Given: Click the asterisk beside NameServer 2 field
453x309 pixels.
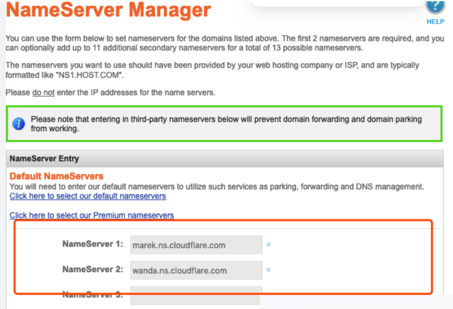Looking at the screenshot, I should [x=268, y=270].
